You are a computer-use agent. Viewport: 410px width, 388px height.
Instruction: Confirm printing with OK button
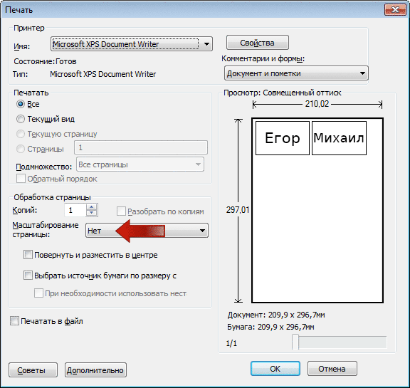(x=275, y=369)
